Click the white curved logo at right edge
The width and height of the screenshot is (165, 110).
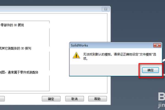(x=164, y=67)
